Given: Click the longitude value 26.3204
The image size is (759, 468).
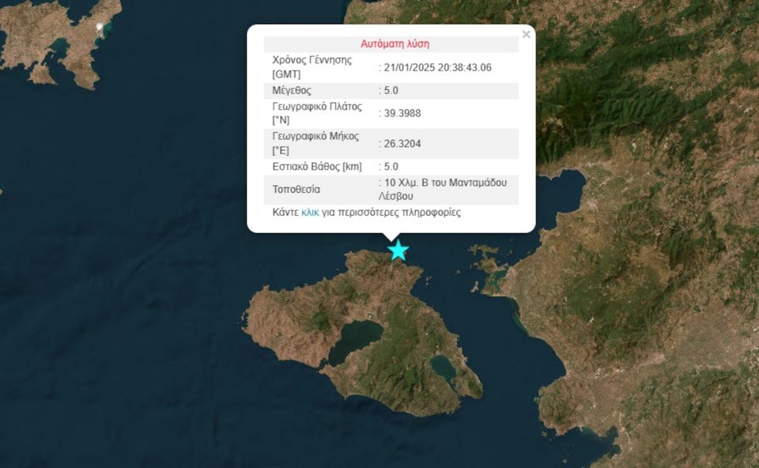Looking at the screenshot, I should 402,143.
